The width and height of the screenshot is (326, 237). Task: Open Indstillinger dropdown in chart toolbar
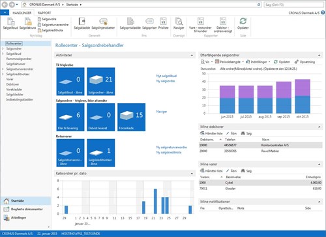pyautogui.click(x=258, y=62)
